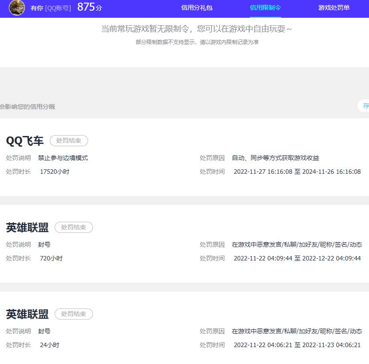Click the 处罚结束 badge of the first 英雄联盟 entry
369x364 pixels.
point(73,227)
